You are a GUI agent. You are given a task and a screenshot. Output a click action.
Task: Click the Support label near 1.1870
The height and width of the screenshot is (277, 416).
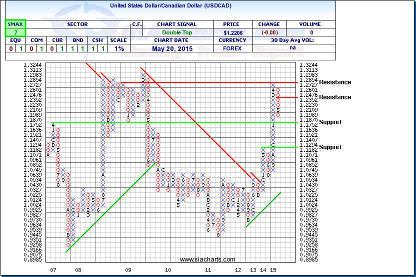point(330,122)
